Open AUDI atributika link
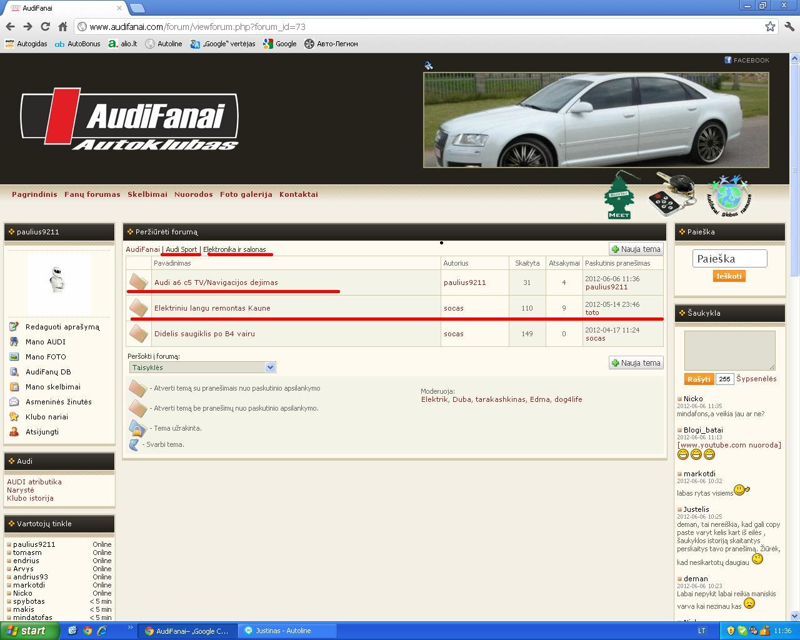The width and height of the screenshot is (800, 640). tap(34, 482)
